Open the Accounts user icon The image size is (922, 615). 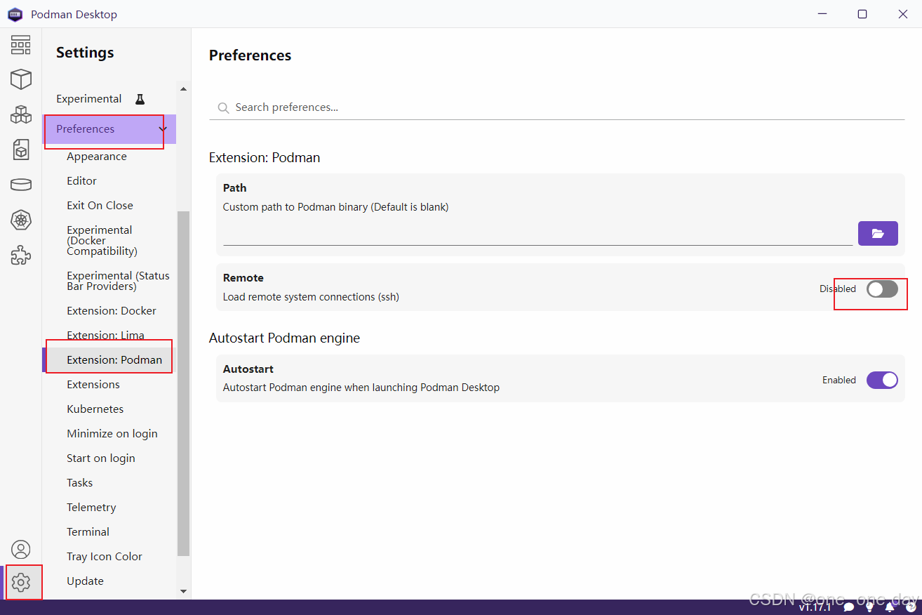(x=21, y=550)
